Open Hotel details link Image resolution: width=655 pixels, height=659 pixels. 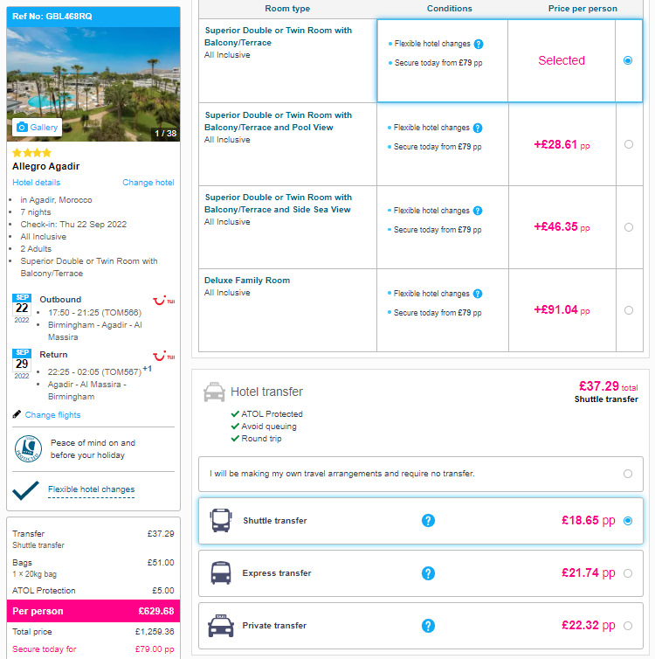pyautogui.click(x=36, y=183)
